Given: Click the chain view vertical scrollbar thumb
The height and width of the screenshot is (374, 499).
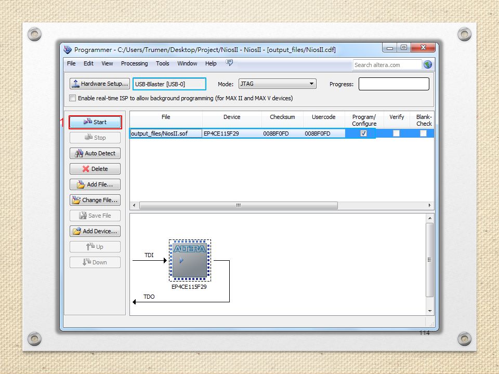Looking at the screenshot, I should 430,260.
